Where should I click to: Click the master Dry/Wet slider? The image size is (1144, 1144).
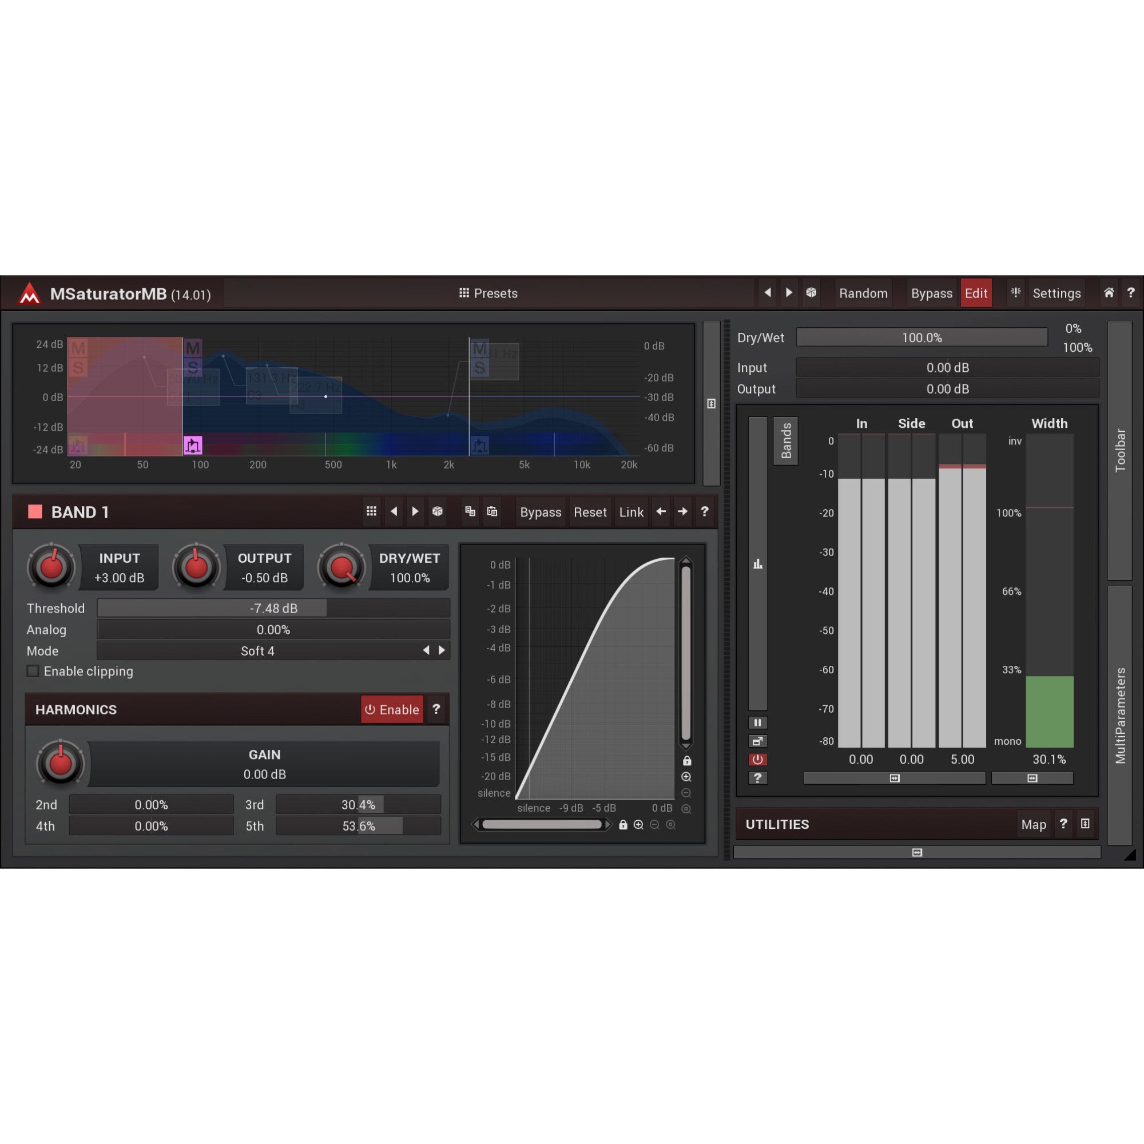pyautogui.click(x=922, y=337)
